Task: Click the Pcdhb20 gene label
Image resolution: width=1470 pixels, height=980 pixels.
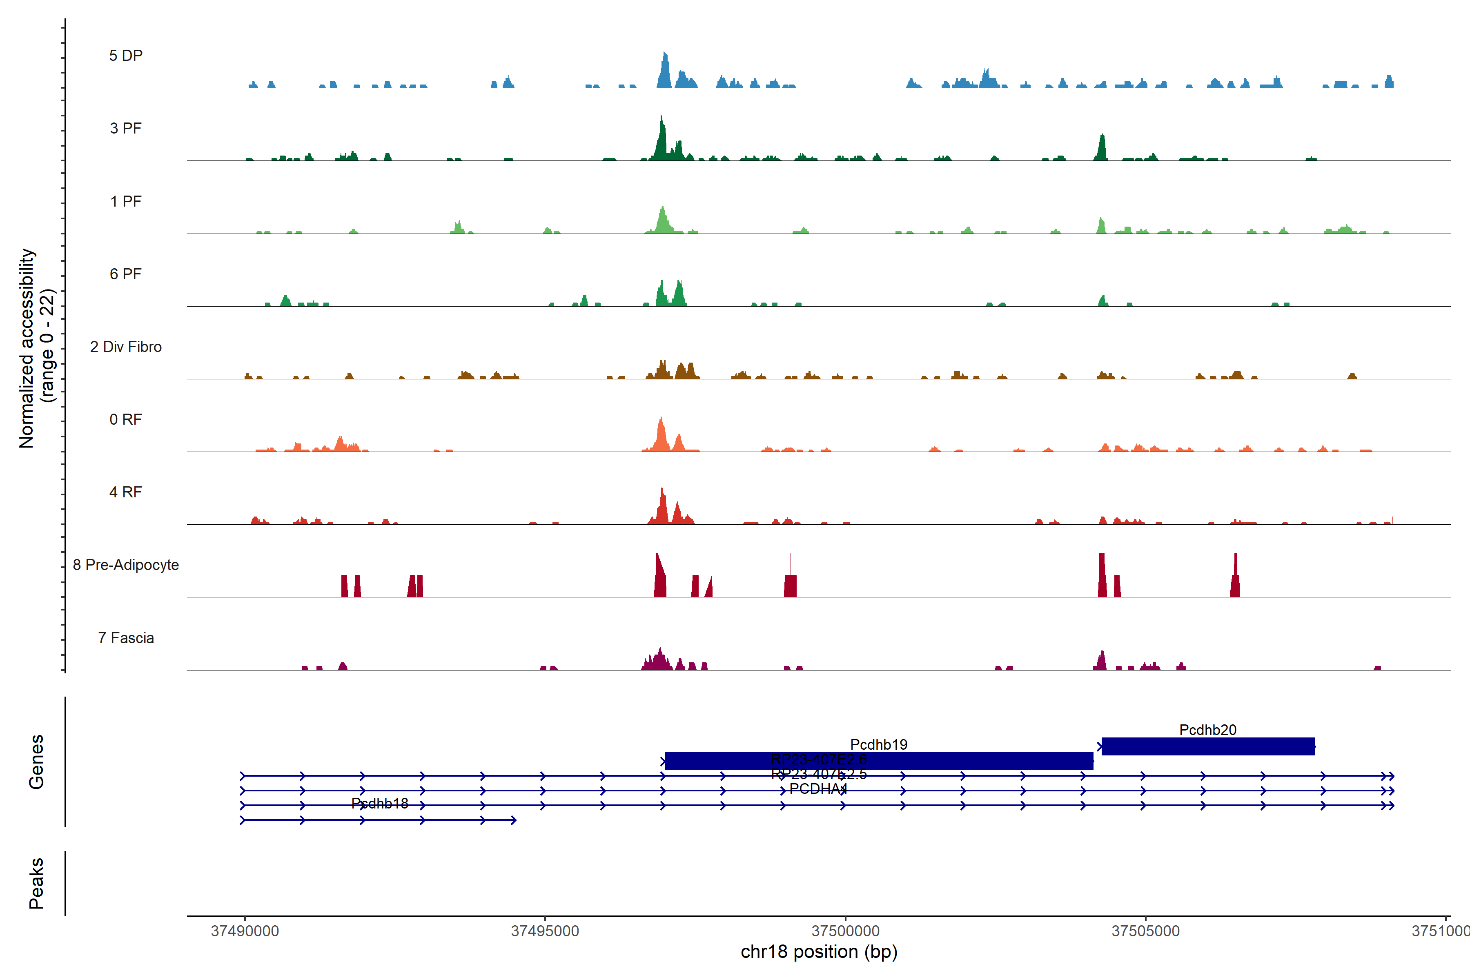Action: [1207, 730]
